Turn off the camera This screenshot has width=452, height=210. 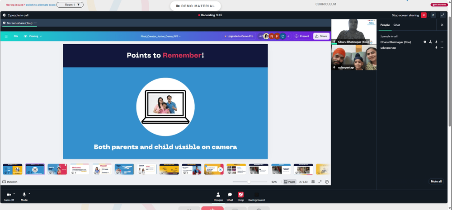(9, 197)
